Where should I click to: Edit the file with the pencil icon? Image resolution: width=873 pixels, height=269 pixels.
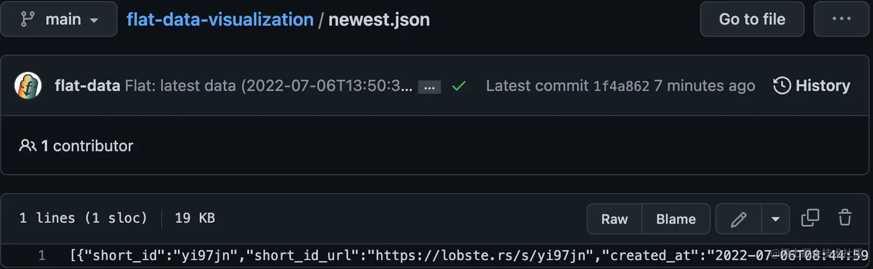738,219
